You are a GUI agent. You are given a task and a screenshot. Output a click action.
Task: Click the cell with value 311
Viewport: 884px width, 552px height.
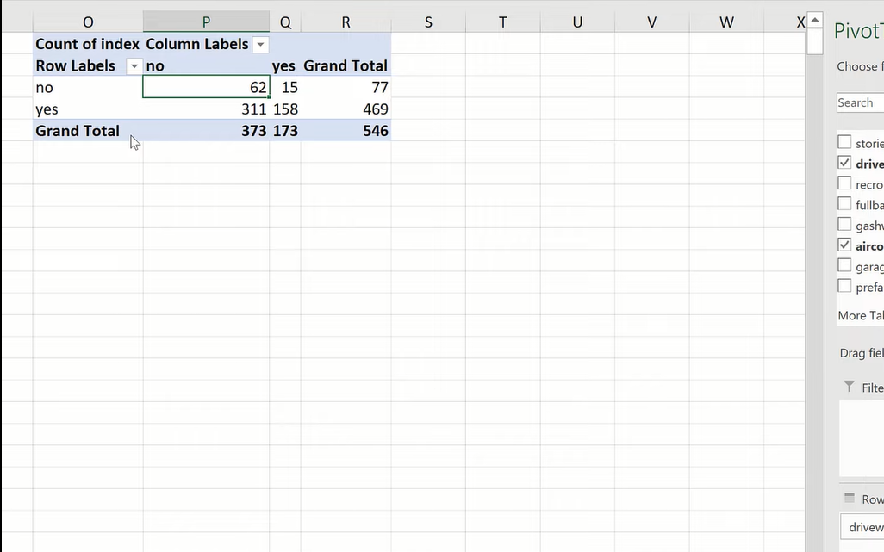click(206, 109)
